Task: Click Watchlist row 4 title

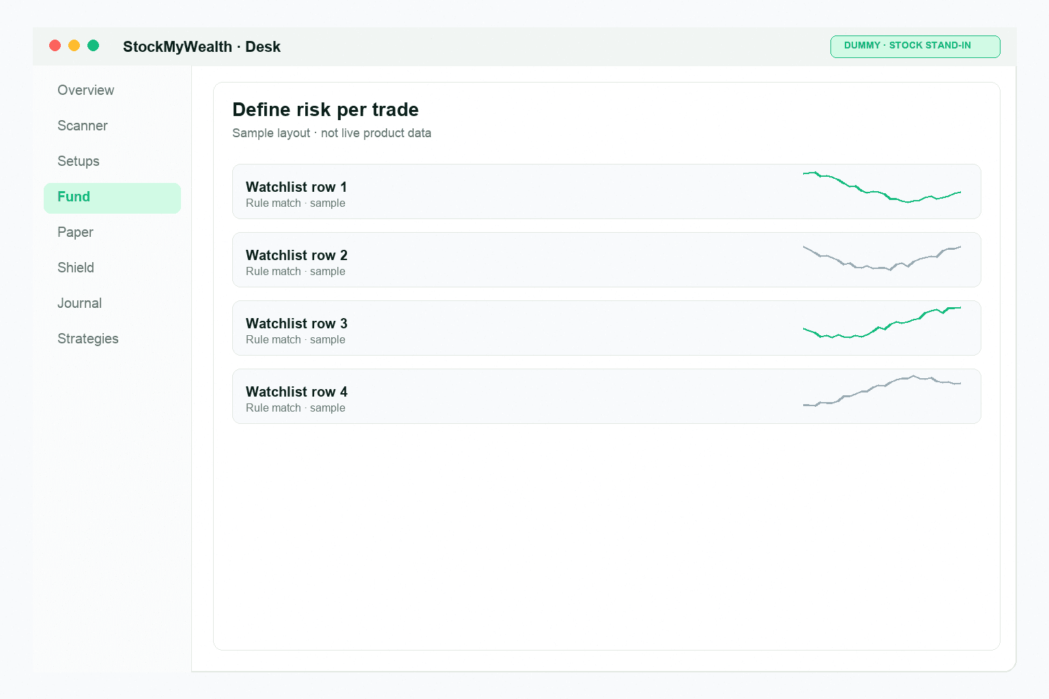Action: pyautogui.click(x=296, y=392)
